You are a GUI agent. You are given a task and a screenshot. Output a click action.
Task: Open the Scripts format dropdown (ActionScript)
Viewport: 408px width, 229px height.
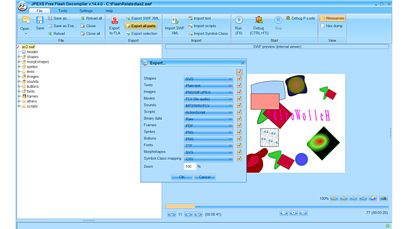tap(208, 112)
